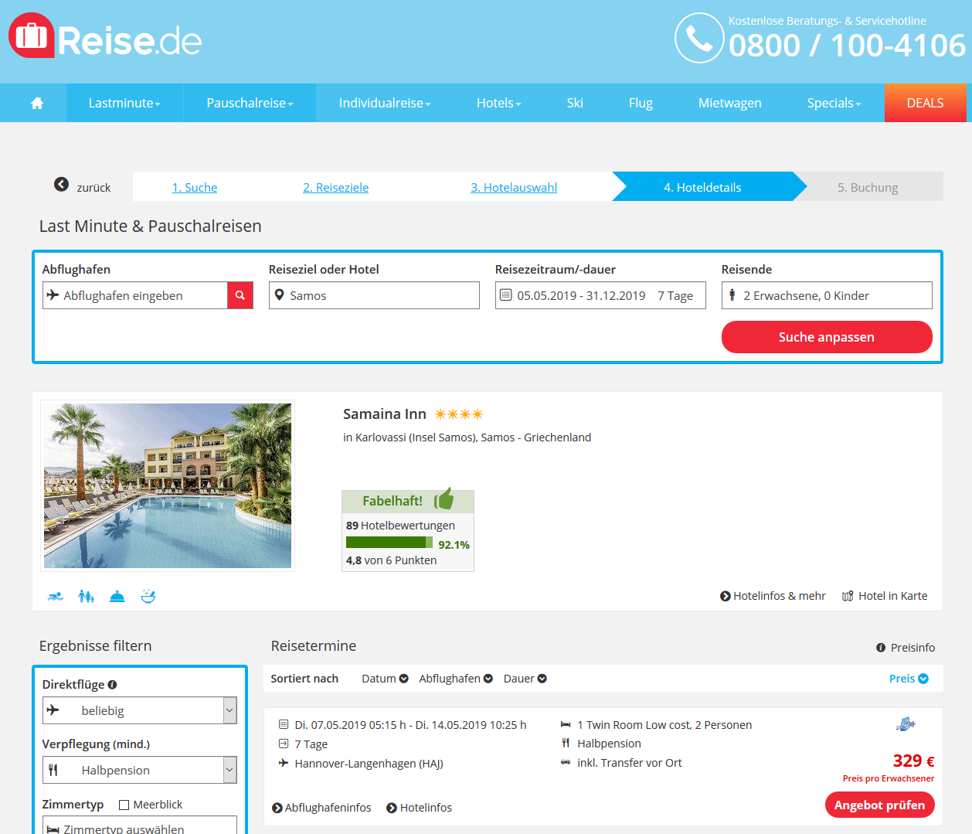
Task: Open the Direktflüge beliebig dropdown
Action: 140,710
